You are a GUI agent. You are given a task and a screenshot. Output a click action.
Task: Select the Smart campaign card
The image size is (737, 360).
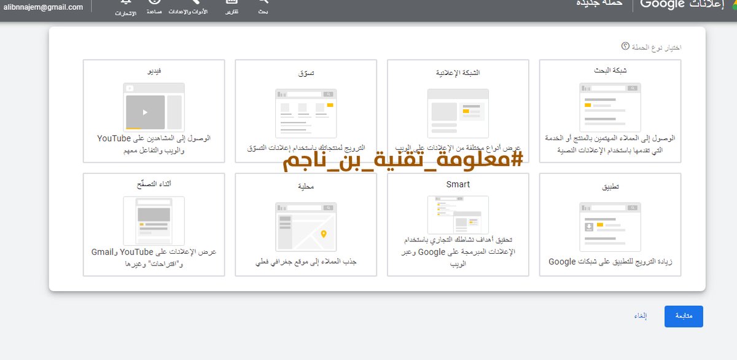[x=458, y=224]
